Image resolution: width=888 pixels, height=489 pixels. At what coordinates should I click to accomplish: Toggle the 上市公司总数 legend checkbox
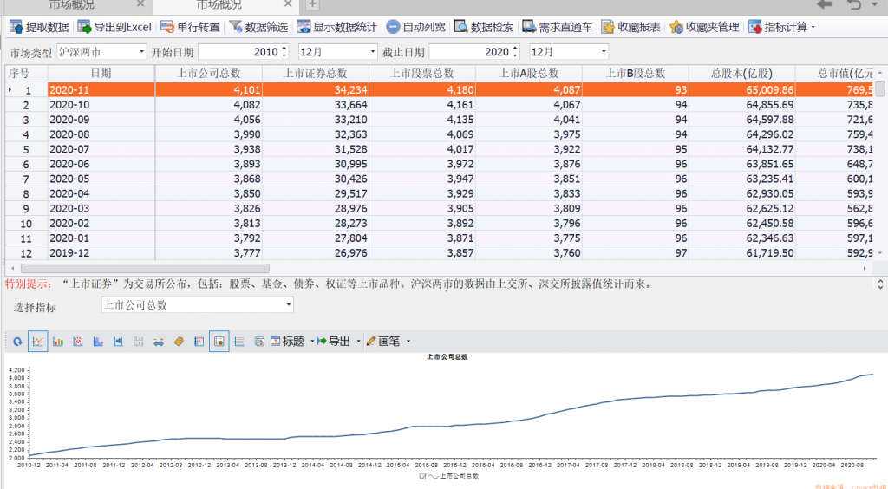coord(422,476)
